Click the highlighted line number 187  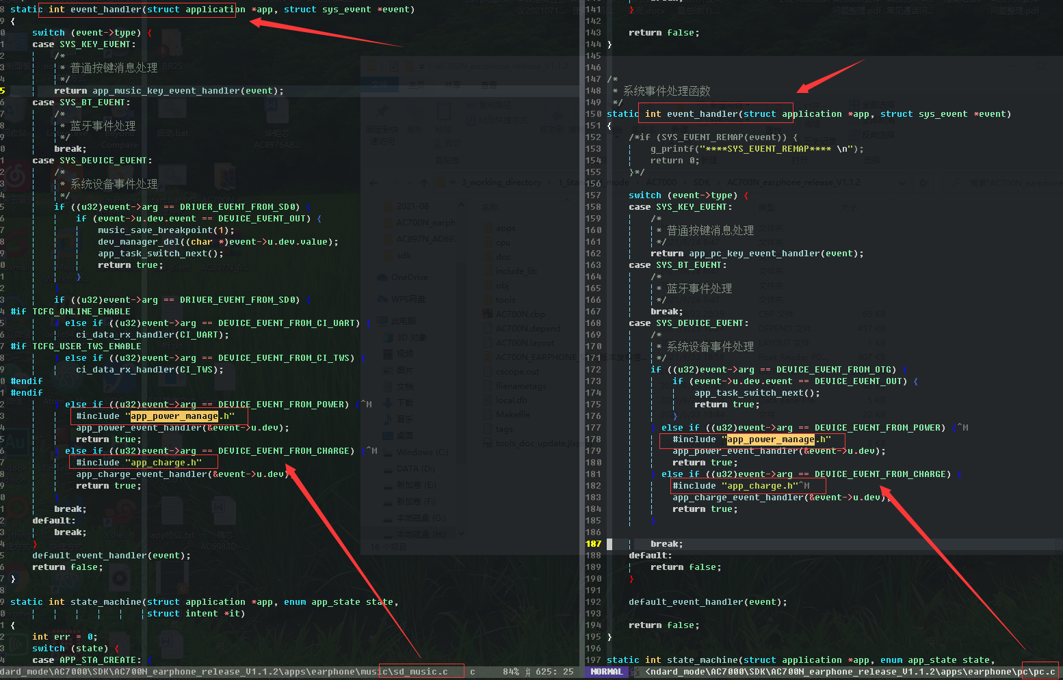click(594, 544)
